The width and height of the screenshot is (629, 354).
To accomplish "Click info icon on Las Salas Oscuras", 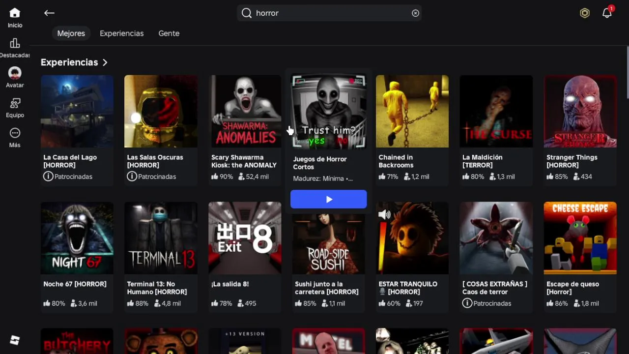I will (132, 176).
